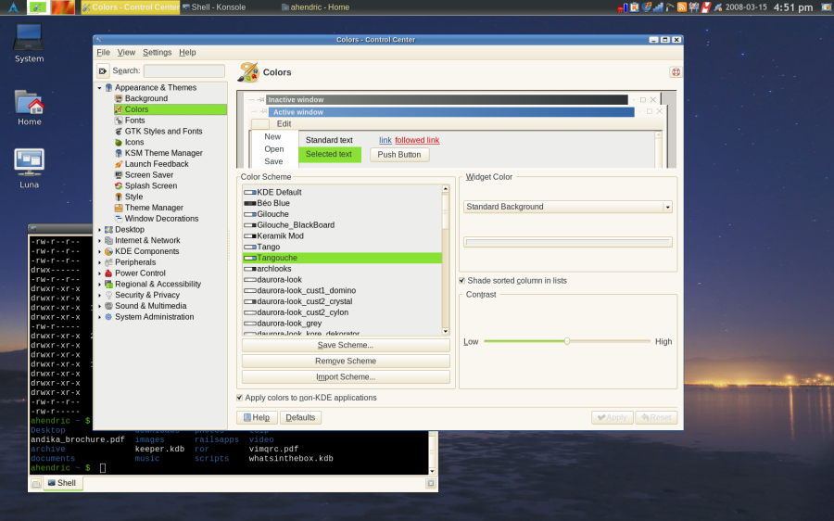Screen dimensions: 834x521
Task: Expand the KDE Components category
Action: tap(99, 251)
